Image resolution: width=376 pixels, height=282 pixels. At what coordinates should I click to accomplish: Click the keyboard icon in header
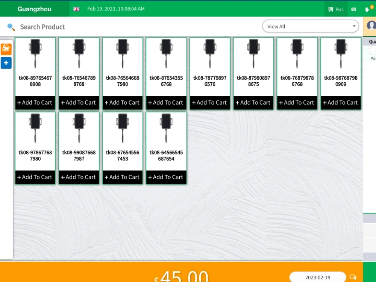pyautogui.click(x=354, y=9)
